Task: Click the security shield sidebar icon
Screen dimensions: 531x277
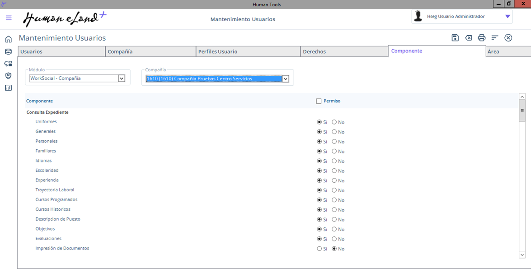Action: (8, 76)
